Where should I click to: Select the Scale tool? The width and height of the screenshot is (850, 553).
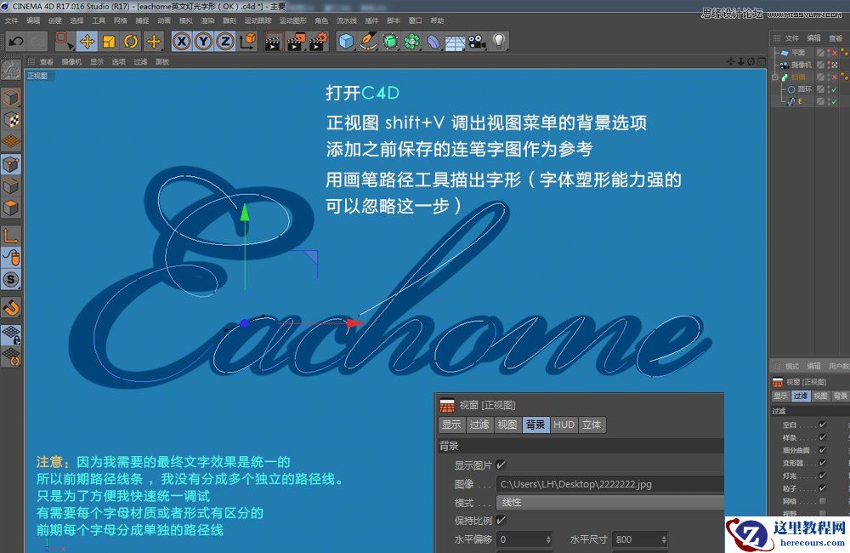[107, 41]
